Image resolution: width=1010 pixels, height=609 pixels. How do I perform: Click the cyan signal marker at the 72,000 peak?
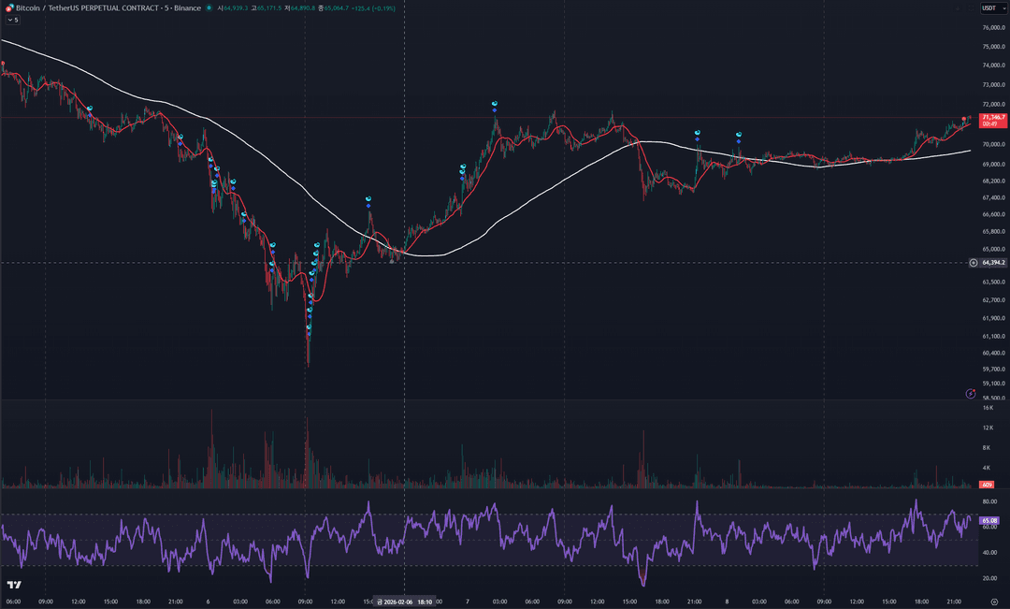(495, 103)
